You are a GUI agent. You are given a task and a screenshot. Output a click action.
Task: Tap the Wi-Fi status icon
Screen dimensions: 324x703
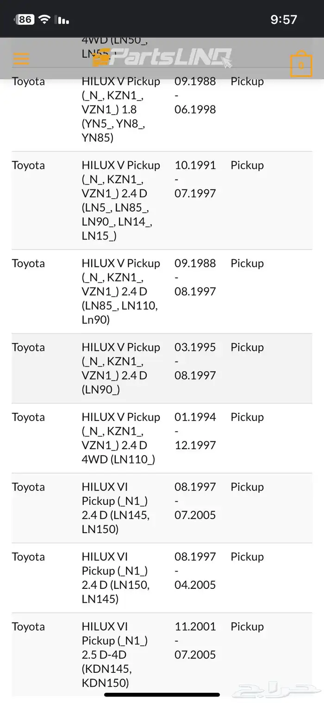click(44, 19)
